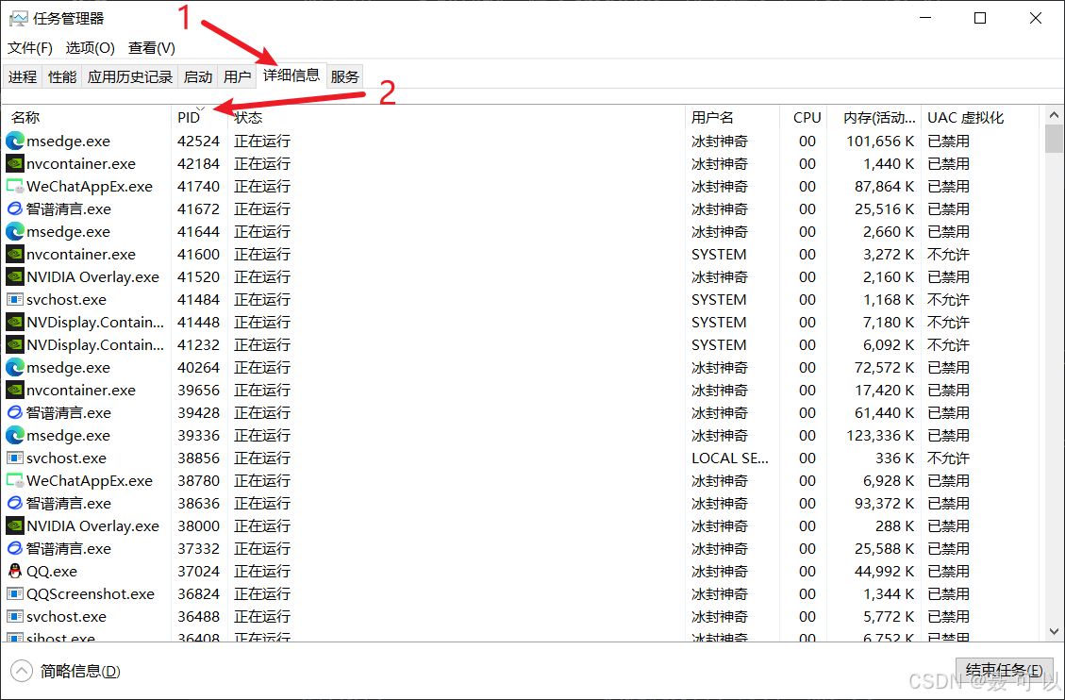Click the QQ.exe penguin icon
The width and height of the screenshot is (1065, 700).
[15, 571]
